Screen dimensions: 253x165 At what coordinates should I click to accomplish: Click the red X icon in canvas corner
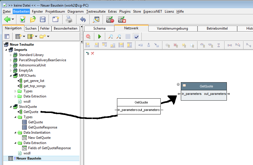click(x=93, y=53)
